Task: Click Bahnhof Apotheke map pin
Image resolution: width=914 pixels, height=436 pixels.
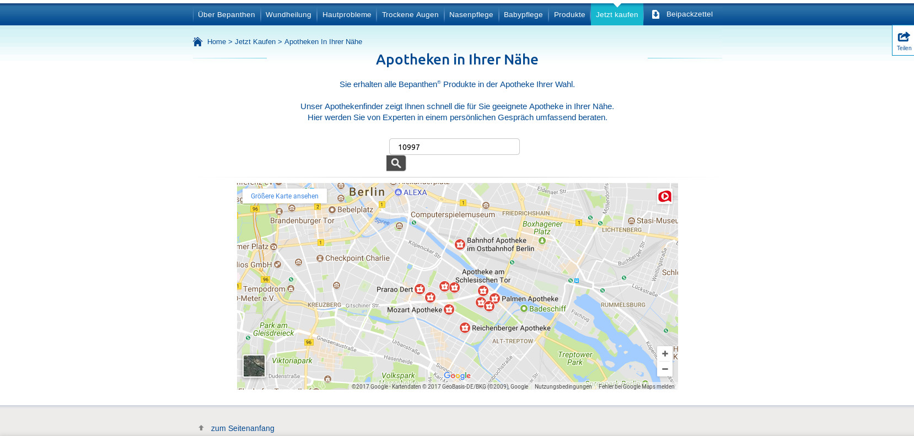Action: 460,244
